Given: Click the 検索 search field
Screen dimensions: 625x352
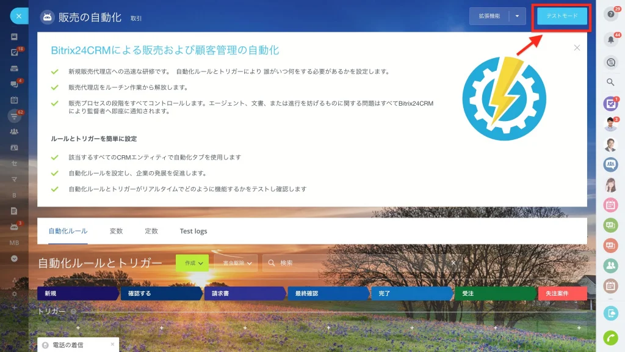Looking at the screenshot, I should pos(362,263).
